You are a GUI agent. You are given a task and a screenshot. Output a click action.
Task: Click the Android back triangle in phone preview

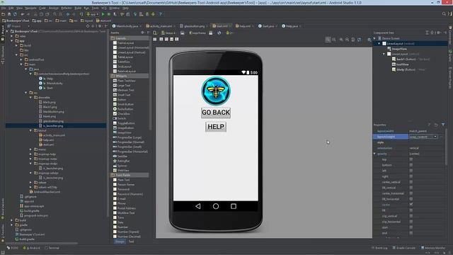tap(198, 206)
